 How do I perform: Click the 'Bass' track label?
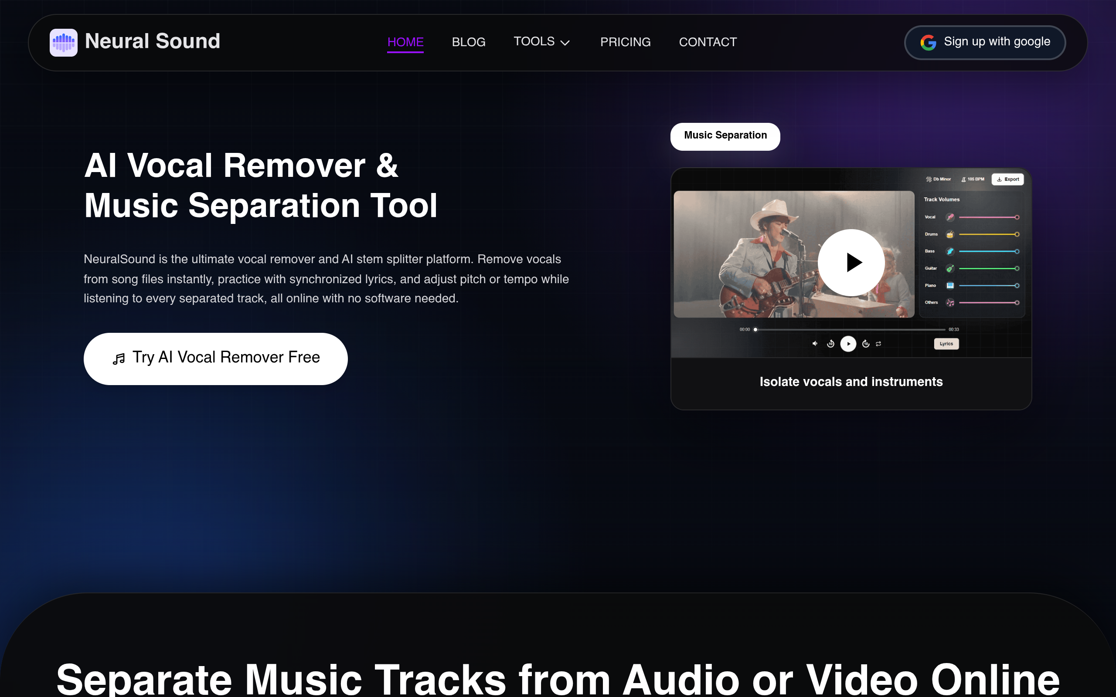(930, 251)
